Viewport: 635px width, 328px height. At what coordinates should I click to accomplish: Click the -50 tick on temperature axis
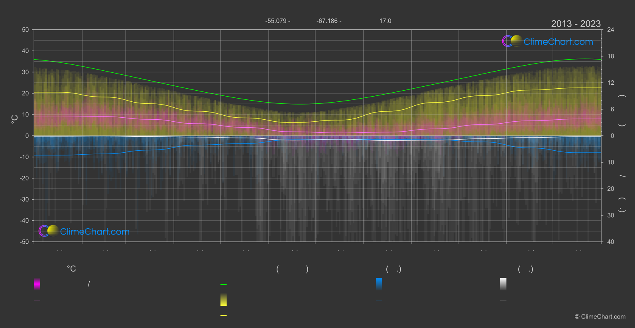pyautogui.click(x=24, y=242)
